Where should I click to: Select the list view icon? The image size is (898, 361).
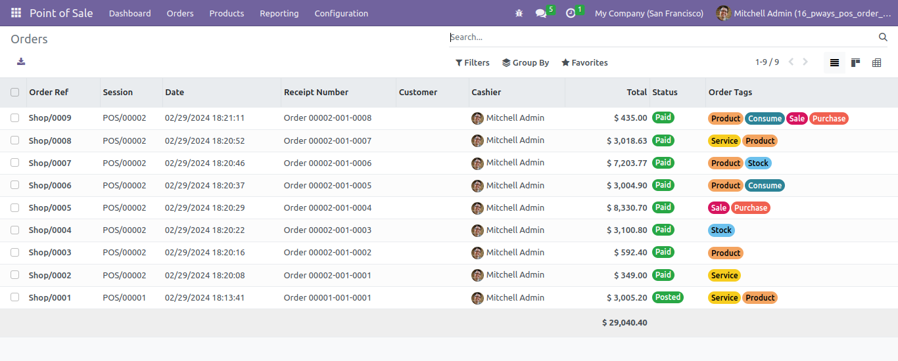click(x=834, y=63)
